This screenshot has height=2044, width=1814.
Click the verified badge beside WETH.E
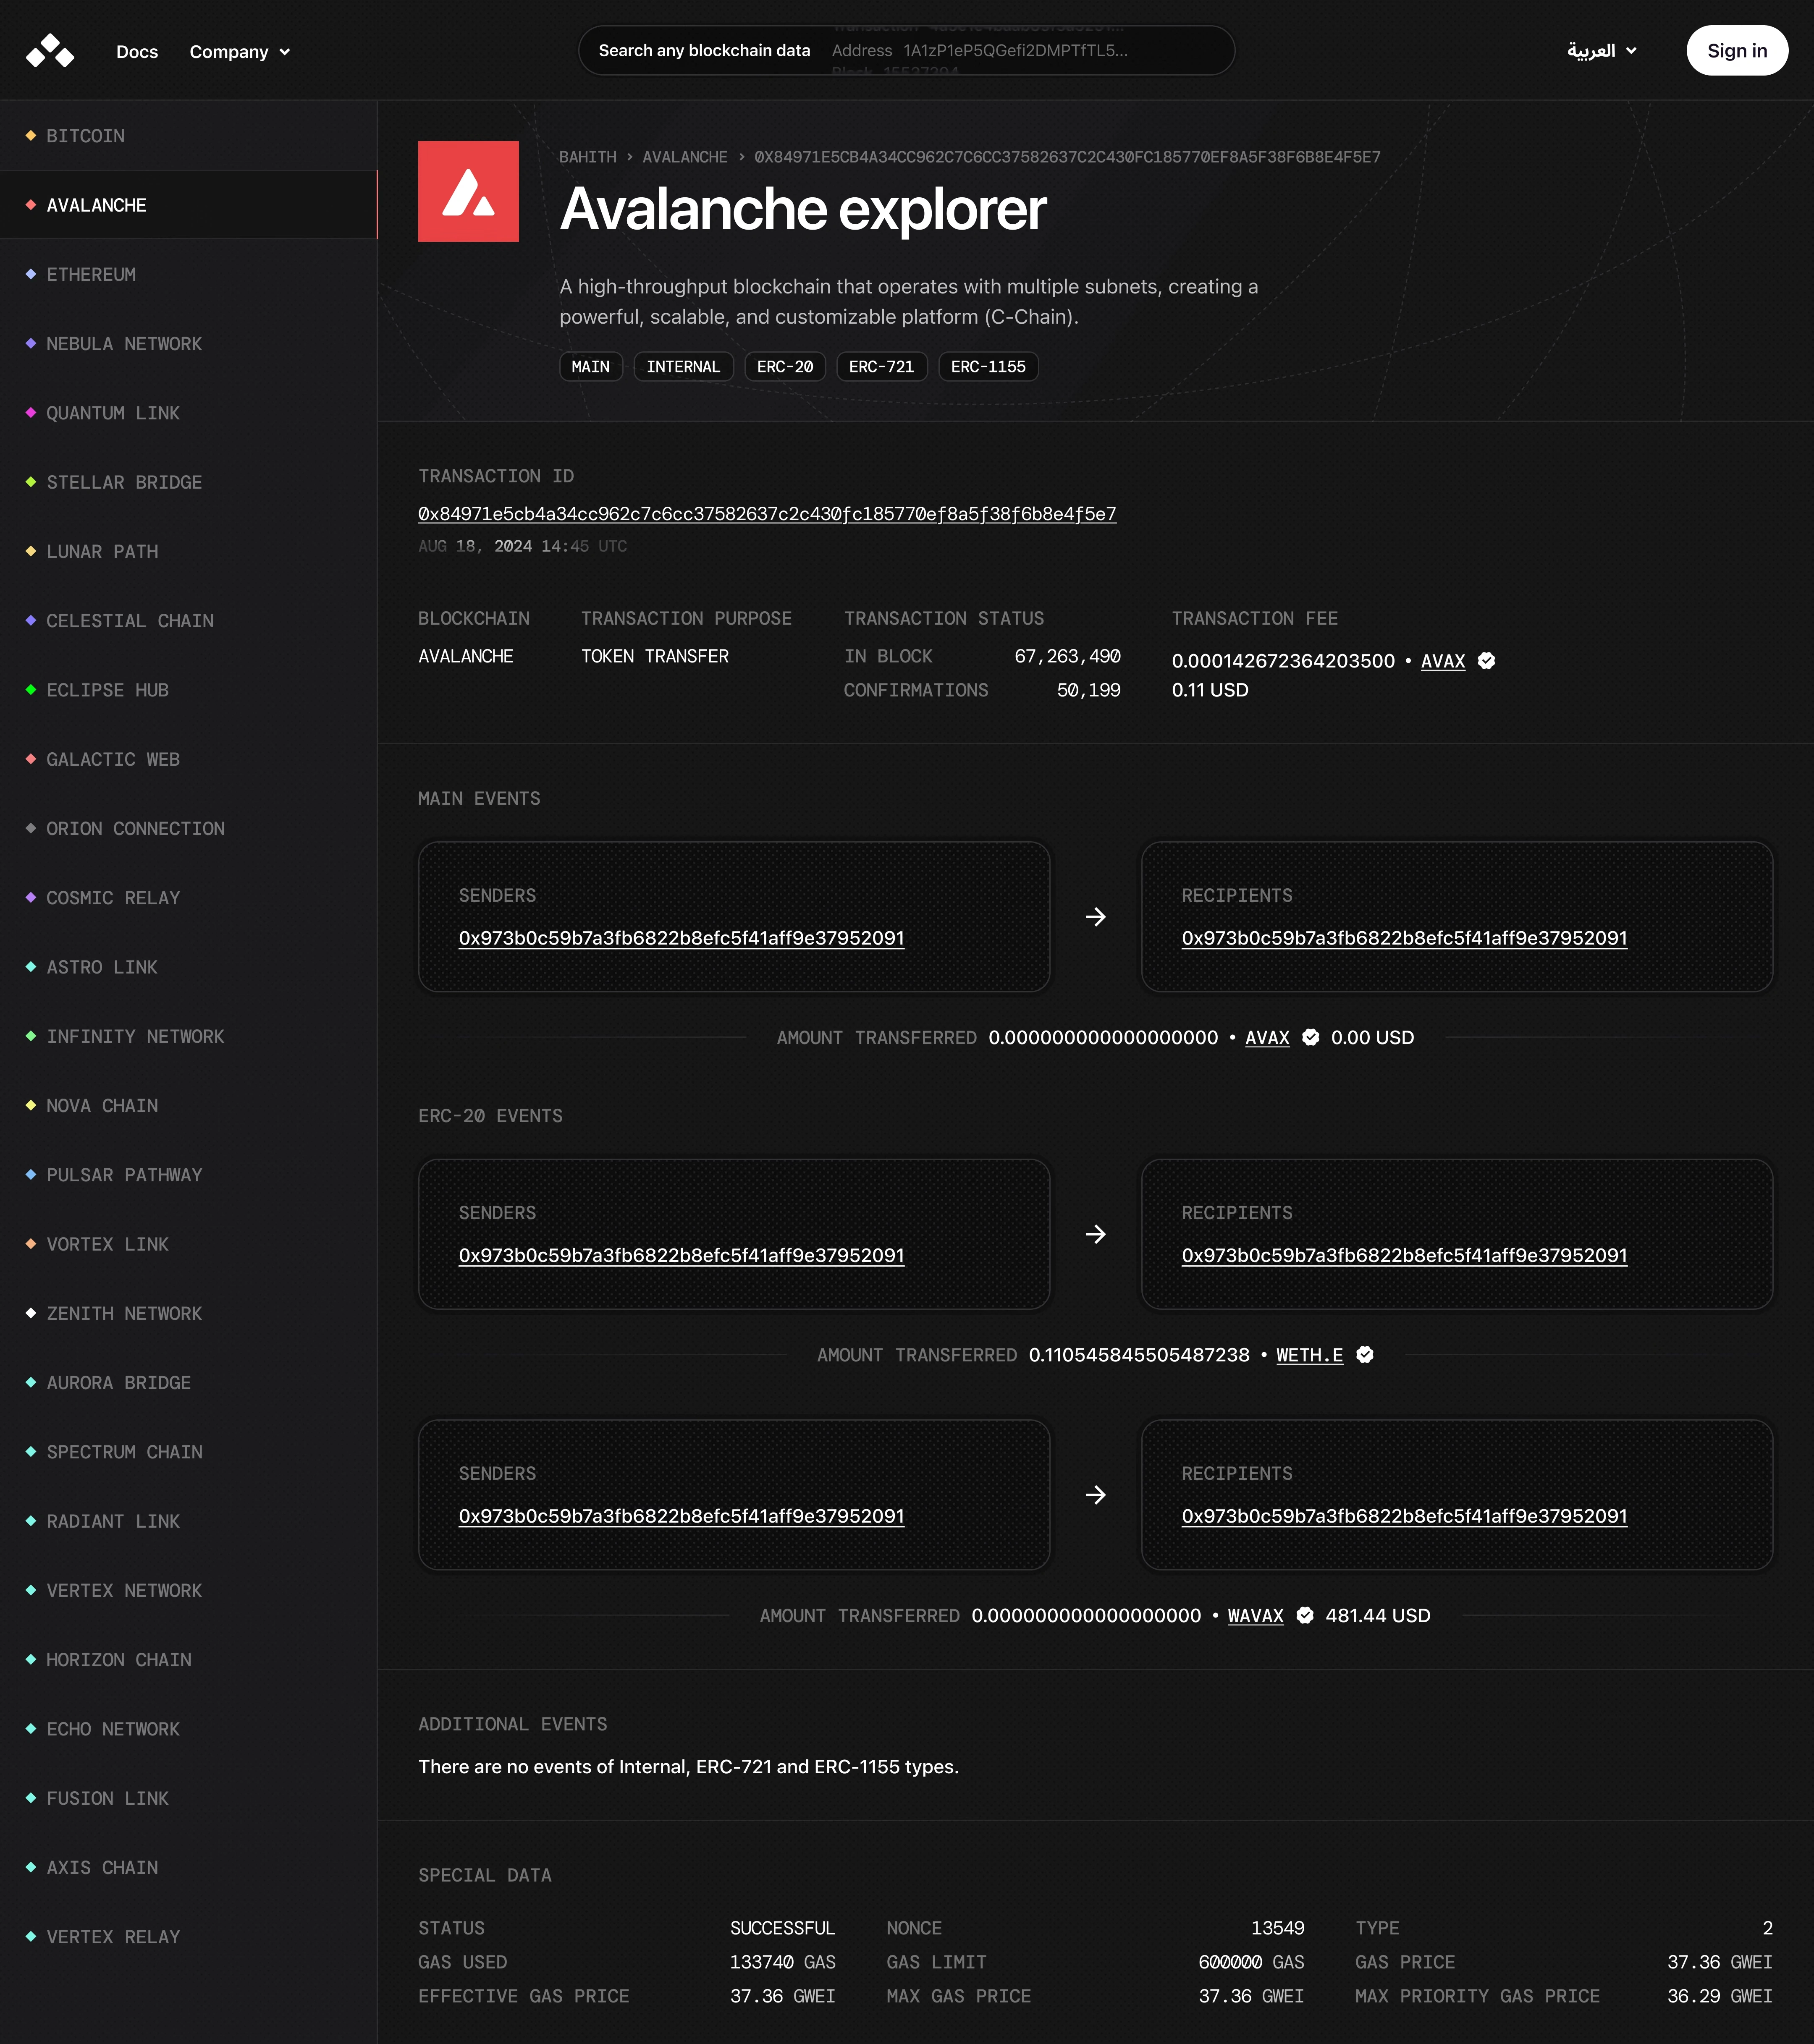1365,1355
